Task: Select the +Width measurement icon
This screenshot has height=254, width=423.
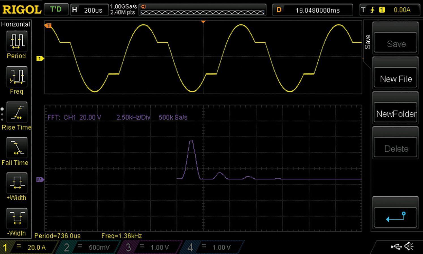Action: 17,183
